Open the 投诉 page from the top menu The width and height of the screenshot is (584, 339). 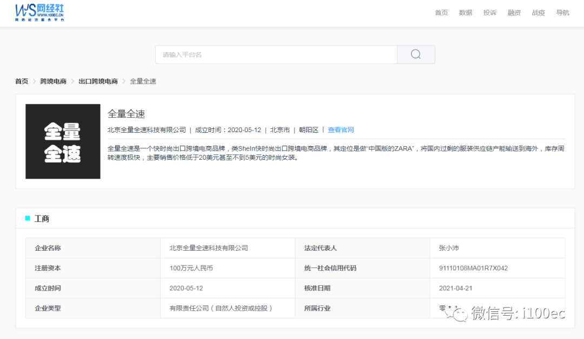(x=490, y=12)
